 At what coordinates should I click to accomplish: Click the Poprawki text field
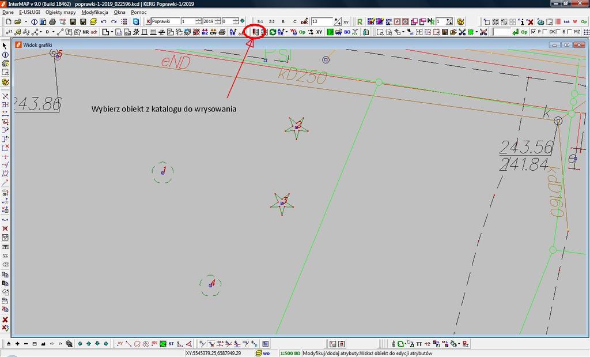(x=165, y=21)
